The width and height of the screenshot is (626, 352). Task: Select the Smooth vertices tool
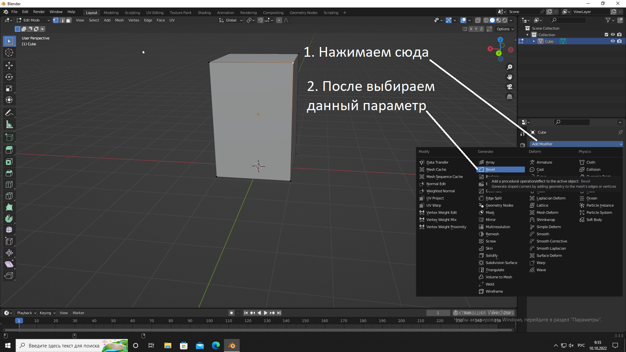pos(9,230)
